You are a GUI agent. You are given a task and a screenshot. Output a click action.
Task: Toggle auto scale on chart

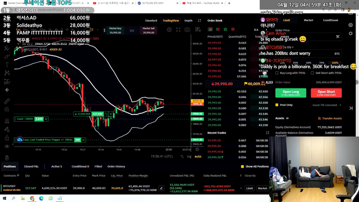[198, 157]
